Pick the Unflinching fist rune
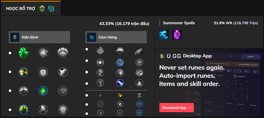 (x=62, y=110)
